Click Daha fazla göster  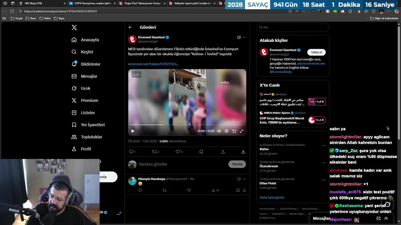tap(272, 197)
